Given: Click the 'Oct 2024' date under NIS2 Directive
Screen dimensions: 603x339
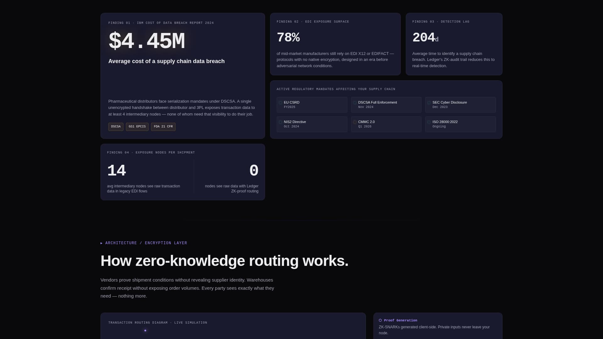Looking at the screenshot, I should pyautogui.click(x=291, y=126).
